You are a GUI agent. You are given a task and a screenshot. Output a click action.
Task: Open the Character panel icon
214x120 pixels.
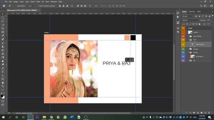(178, 28)
